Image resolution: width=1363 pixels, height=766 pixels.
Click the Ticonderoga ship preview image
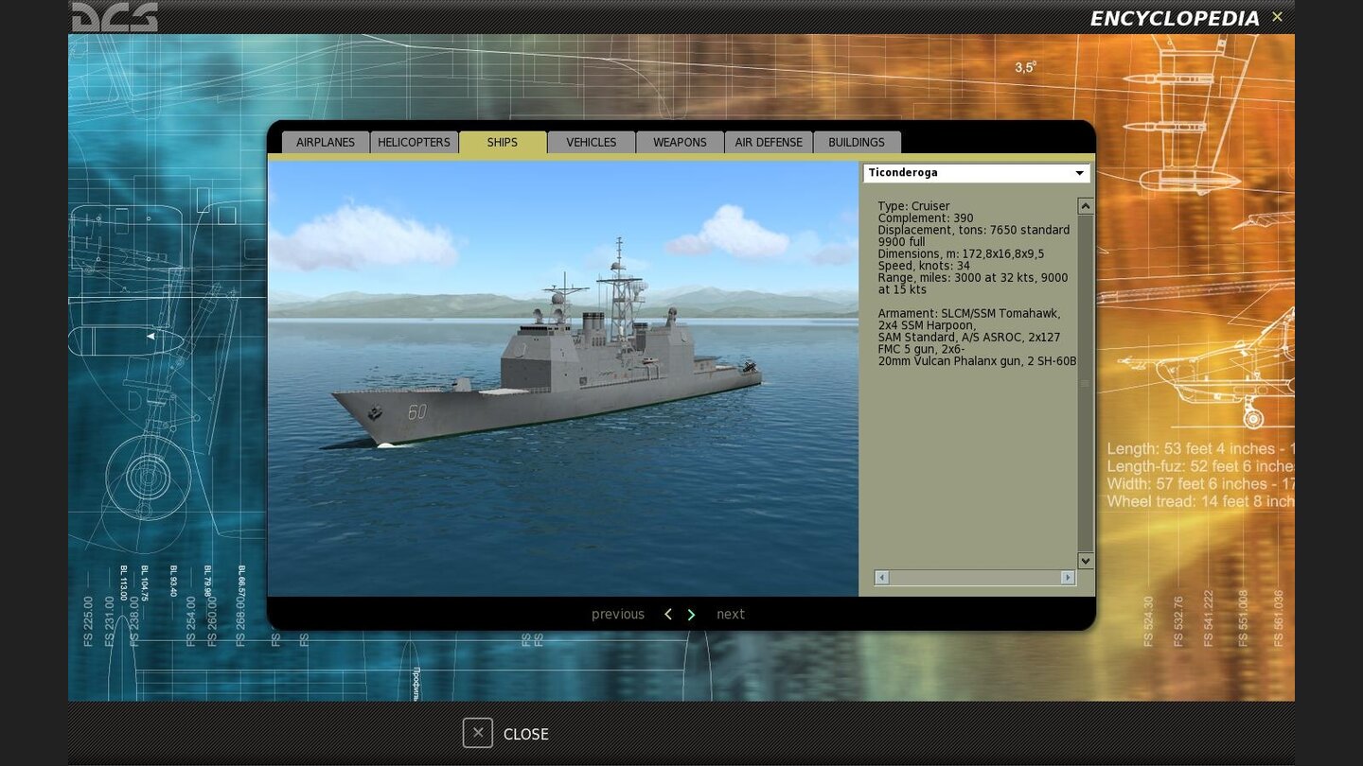pyautogui.click(x=563, y=378)
